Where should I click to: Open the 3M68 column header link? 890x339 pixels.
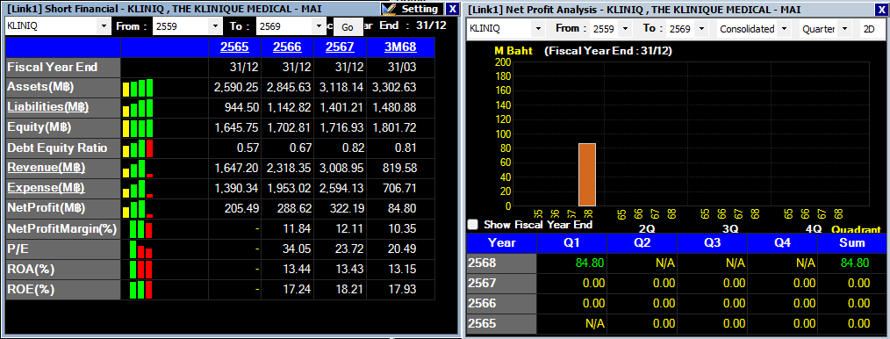pyautogui.click(x=400, y=47)
